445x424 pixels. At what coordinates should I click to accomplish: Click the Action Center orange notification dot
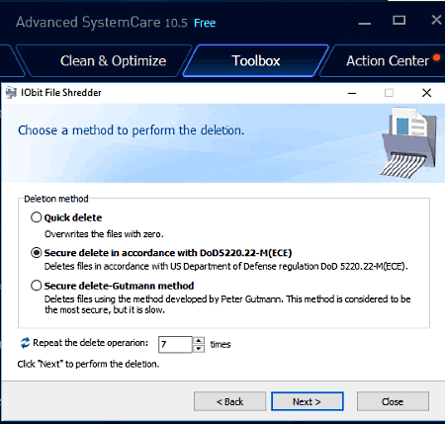tap(436, 57)
